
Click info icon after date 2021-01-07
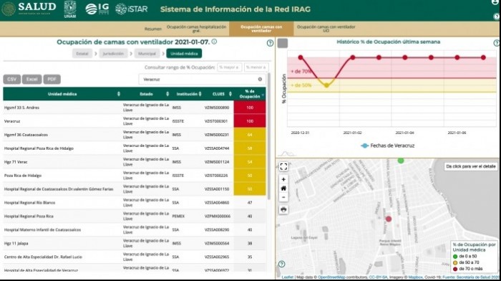pos(214,42)
